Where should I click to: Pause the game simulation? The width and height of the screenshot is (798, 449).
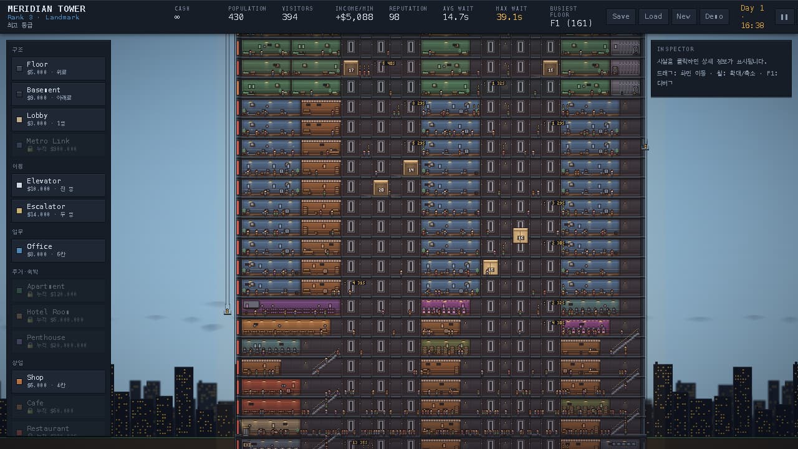coord(784,17)
